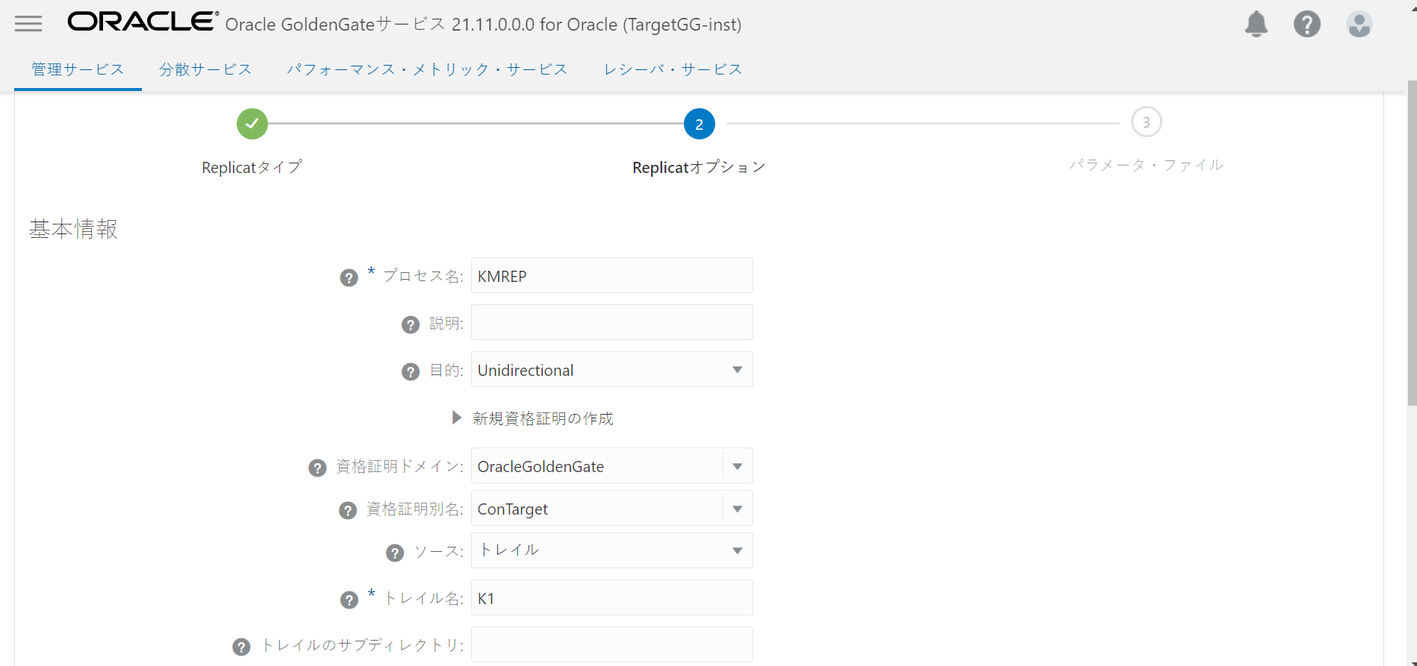Open パフォーマンス・メトリック・サービス tab

(427, 69)
